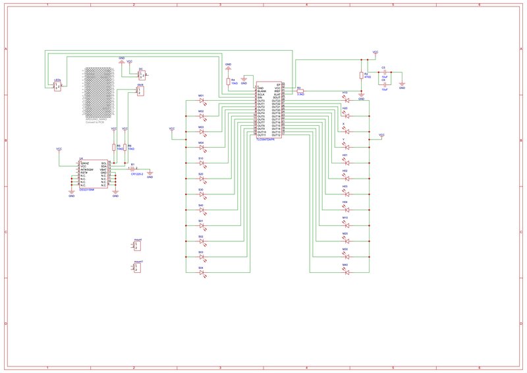Click the OUT0 pin label

pos(261,101)
